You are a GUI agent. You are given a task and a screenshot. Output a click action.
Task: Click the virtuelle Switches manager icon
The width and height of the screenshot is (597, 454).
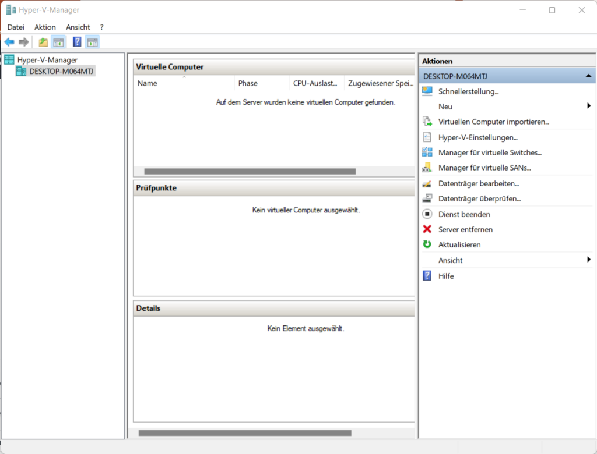(427, 152)
